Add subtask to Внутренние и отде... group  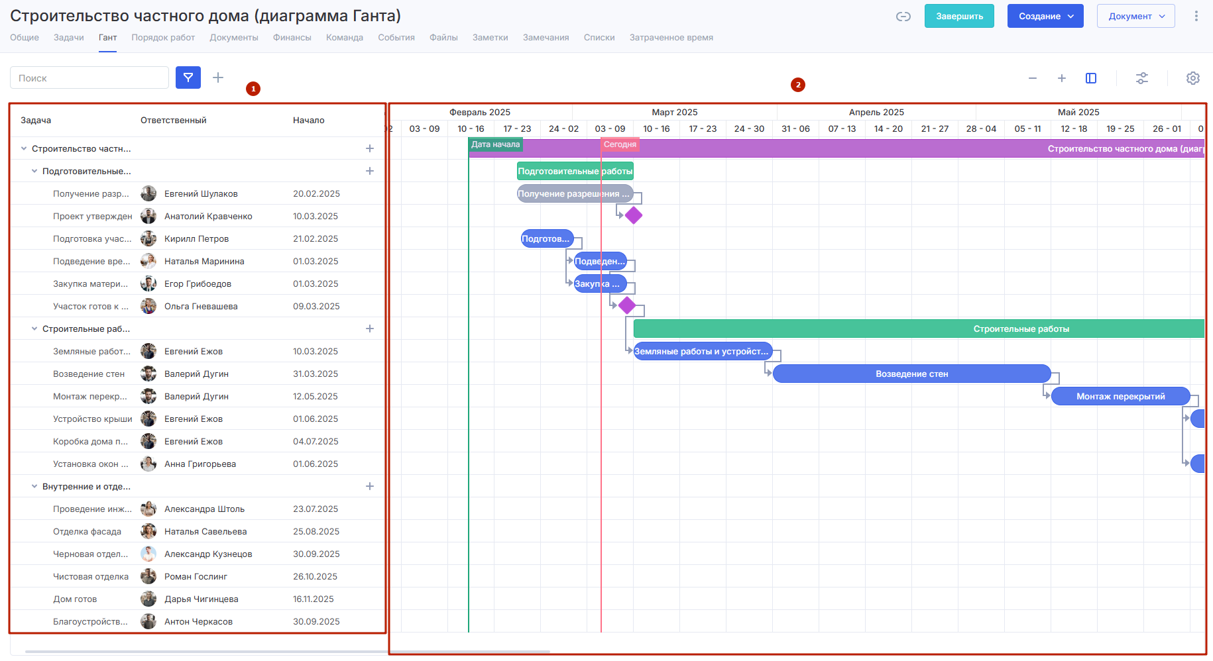(x=370, y=486)
